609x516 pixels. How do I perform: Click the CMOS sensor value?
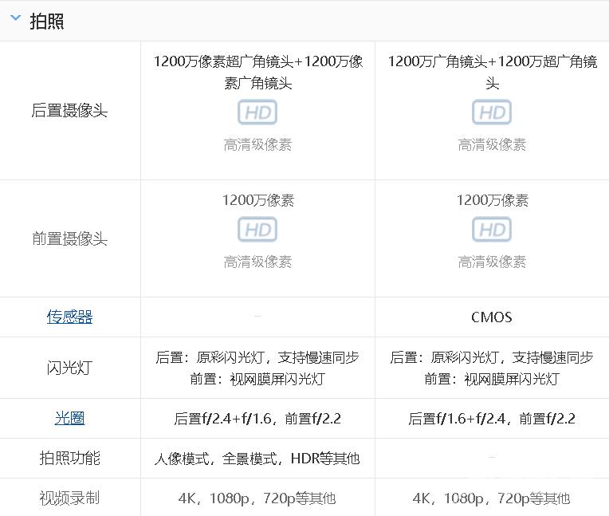(492, 317)
